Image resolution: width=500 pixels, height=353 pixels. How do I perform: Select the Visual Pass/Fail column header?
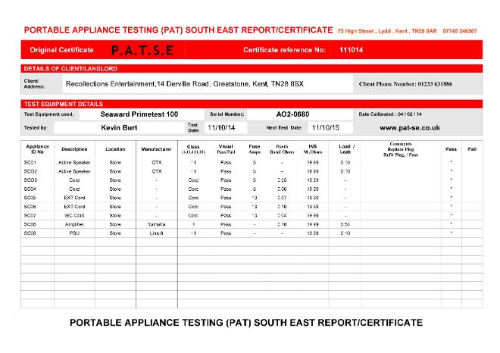coord(226,148)
